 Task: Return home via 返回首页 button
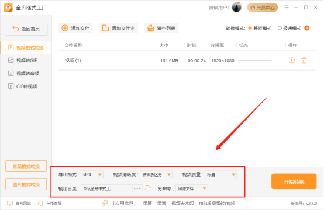click(26, 29)
